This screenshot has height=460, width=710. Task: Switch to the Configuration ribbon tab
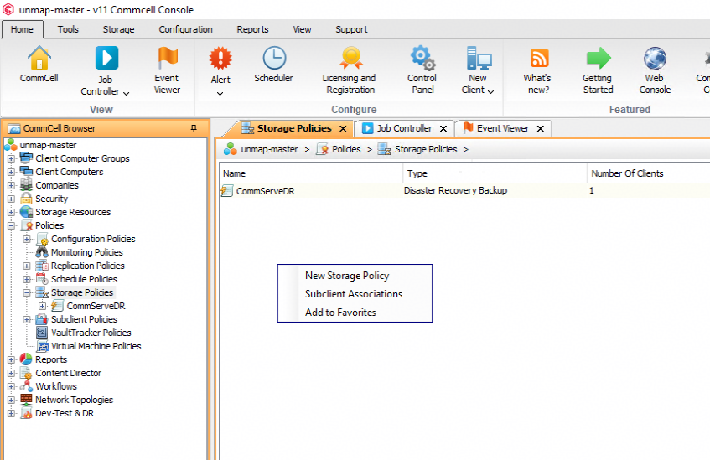(x=185, y=29)
